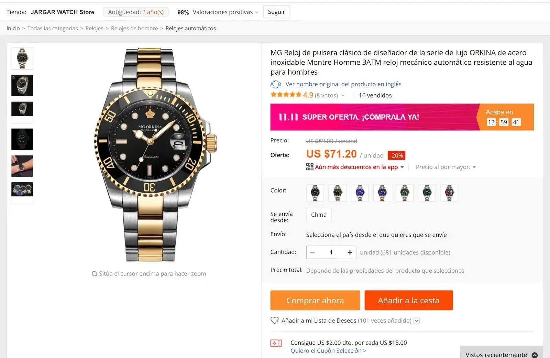The image size is (550, 358).
Task: Pick the red and black watch color
Action: pyautogui.click(x=449, y=193)
